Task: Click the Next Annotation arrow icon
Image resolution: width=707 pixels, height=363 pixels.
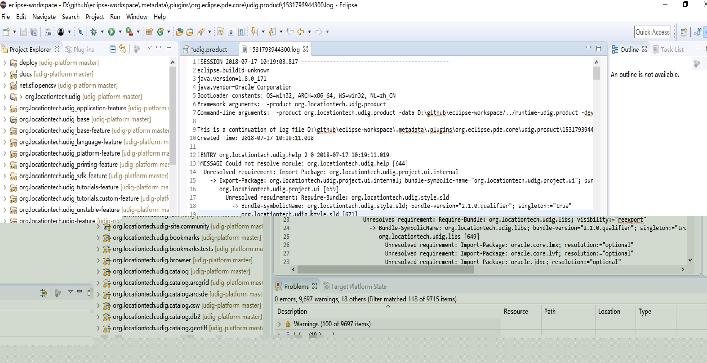Action: tap(254, 32)
